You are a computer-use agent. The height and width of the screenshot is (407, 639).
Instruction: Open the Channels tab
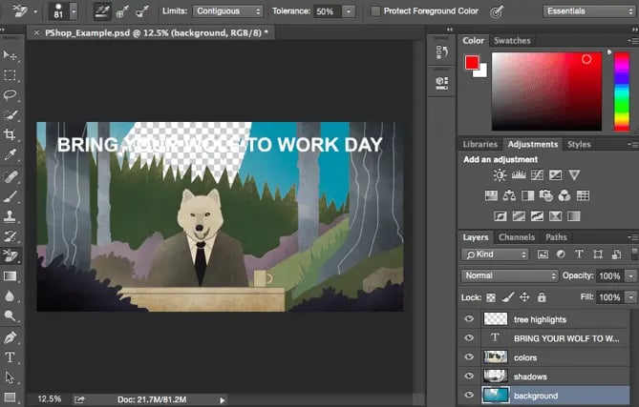pos(517,237)
